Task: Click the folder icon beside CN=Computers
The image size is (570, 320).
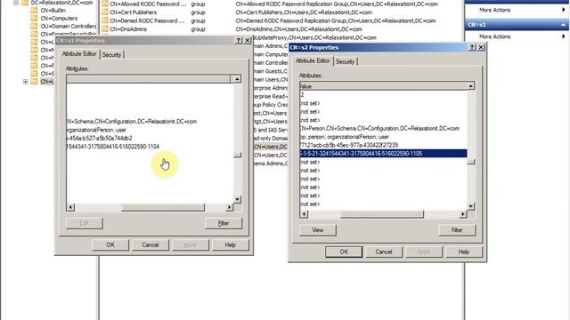Action: pyautogui.click(x=34, y=18)
